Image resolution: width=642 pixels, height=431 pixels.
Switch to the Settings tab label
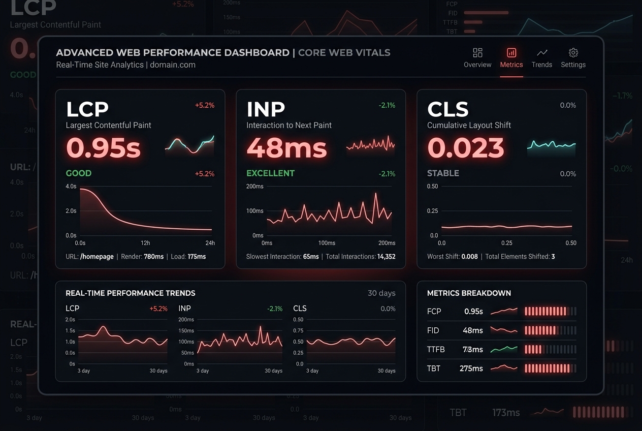(573, 65)
